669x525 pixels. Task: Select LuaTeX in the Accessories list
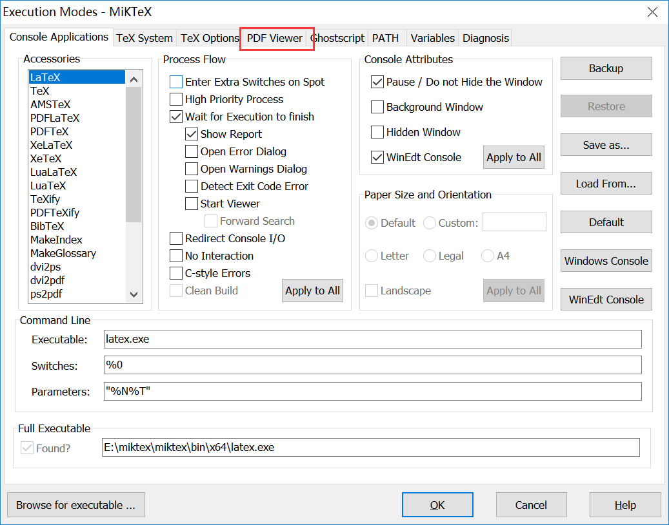pyautogui.click(x=77, y=186)
